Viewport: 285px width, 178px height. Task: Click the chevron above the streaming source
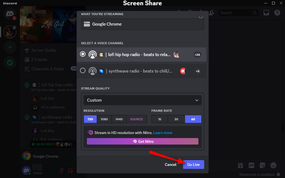pos(201,17)
